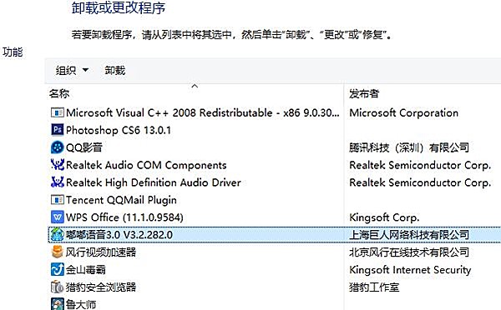Select the Microsoft Visual C++ 2008 icon
The width and height of the screenshot is (501, 310).
click(57, 112)
